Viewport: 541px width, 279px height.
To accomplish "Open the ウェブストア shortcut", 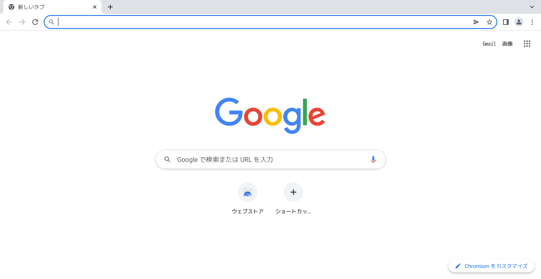I will 248,199.
